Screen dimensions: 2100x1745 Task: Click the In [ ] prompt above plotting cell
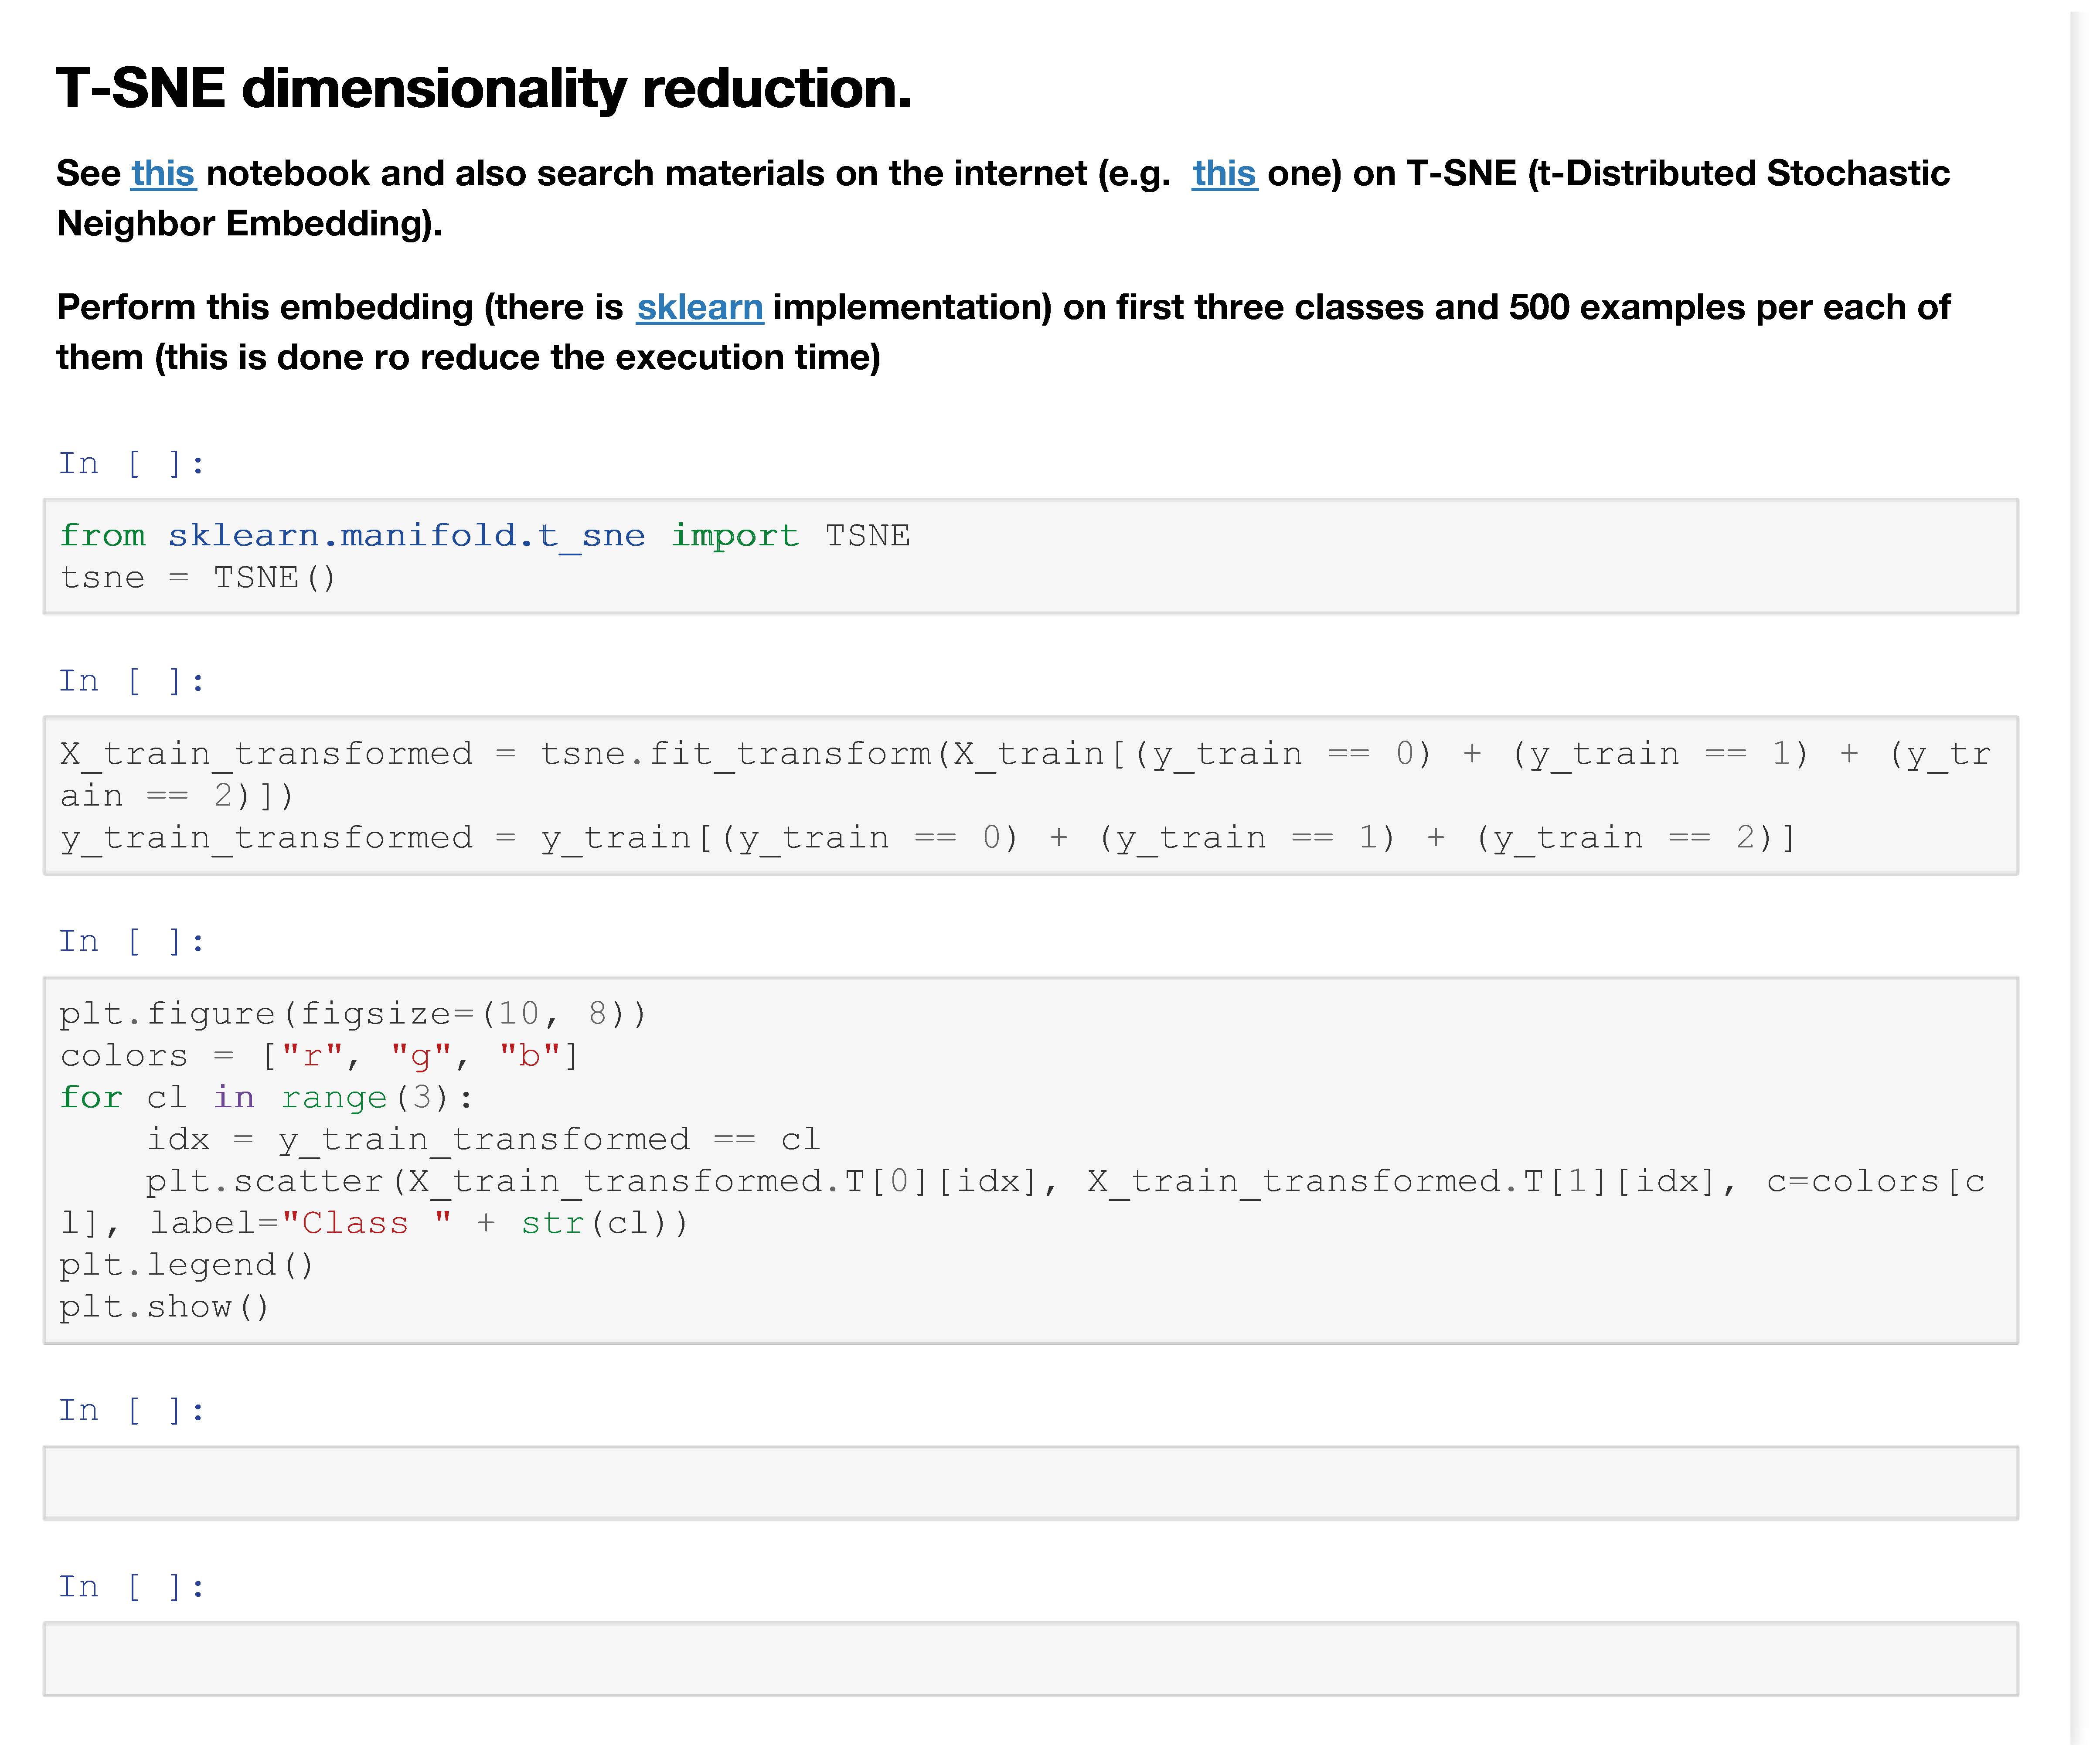[x=131, y=941]
